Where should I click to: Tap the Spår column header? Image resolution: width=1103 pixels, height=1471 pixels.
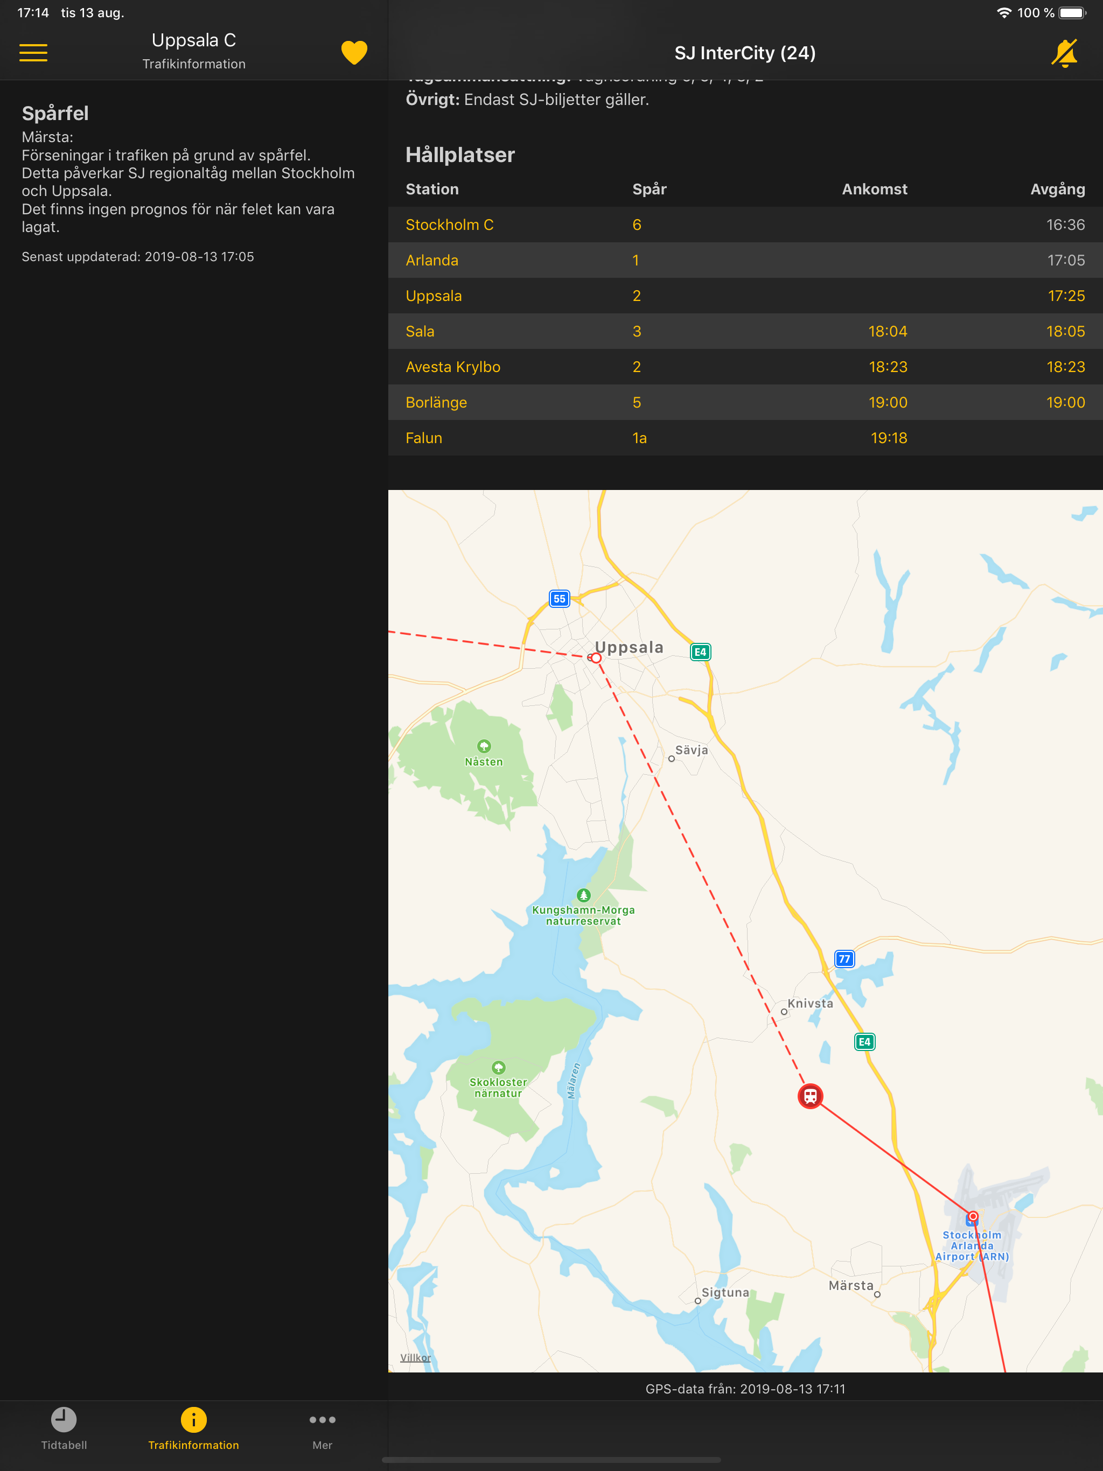[650, 189]
